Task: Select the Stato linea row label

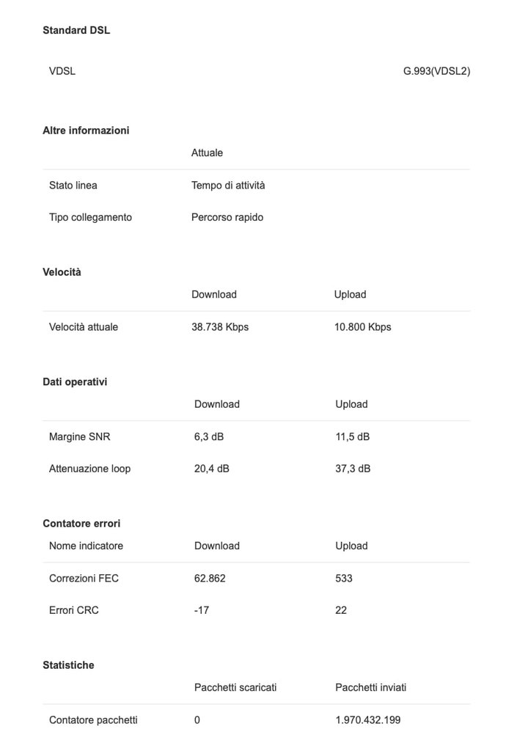Action: pos(73,186)
